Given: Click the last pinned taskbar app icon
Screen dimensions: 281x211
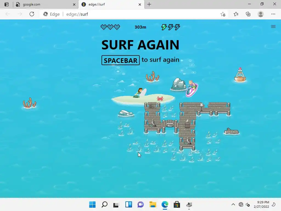Looking at the screenshot, I should pos(189,204).
